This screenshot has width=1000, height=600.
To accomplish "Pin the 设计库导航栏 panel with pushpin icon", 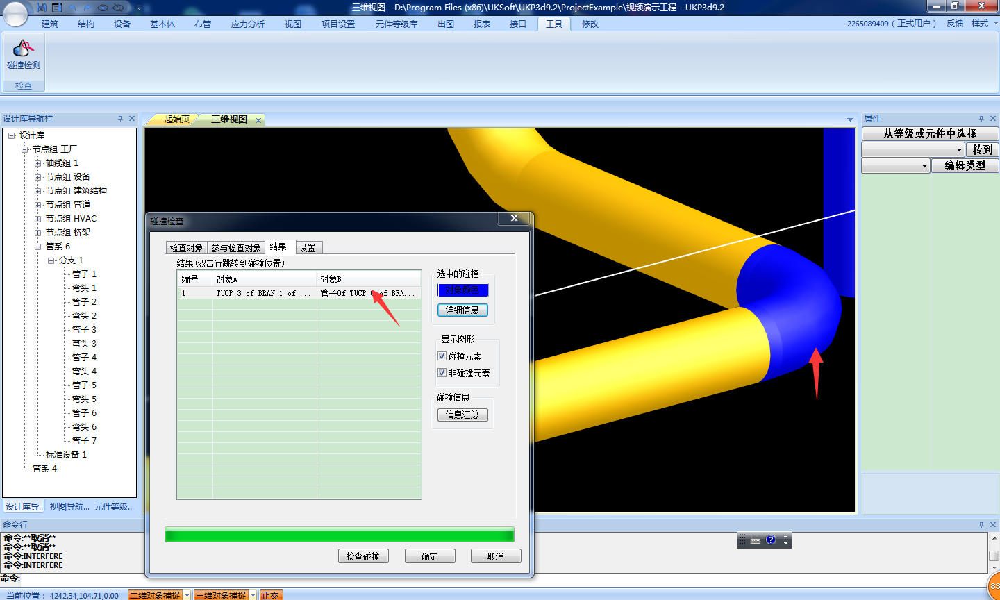I will click(120, 119).
